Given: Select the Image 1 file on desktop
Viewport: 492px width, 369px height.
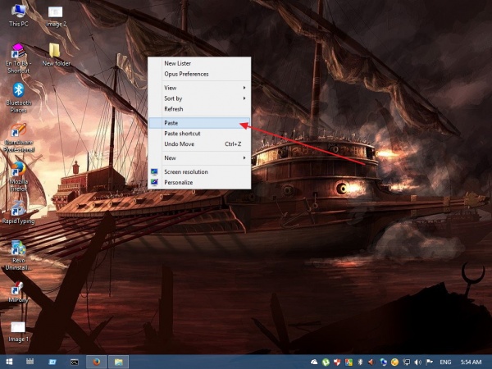Looking at the screenshot, I should pos(18,328).
